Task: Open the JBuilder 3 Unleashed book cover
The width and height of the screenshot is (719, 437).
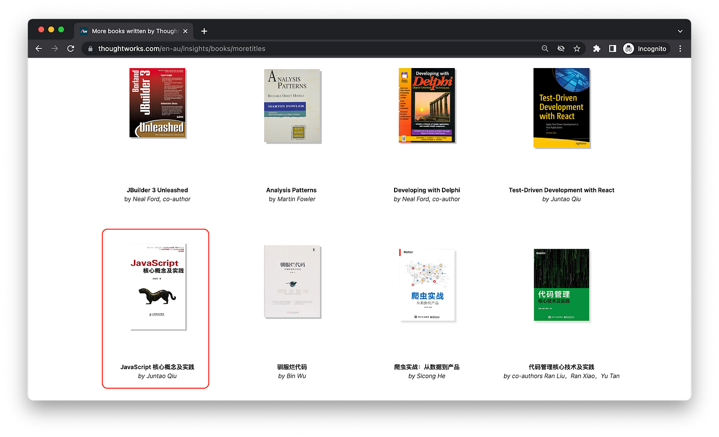Action: (x=158, y=103)
